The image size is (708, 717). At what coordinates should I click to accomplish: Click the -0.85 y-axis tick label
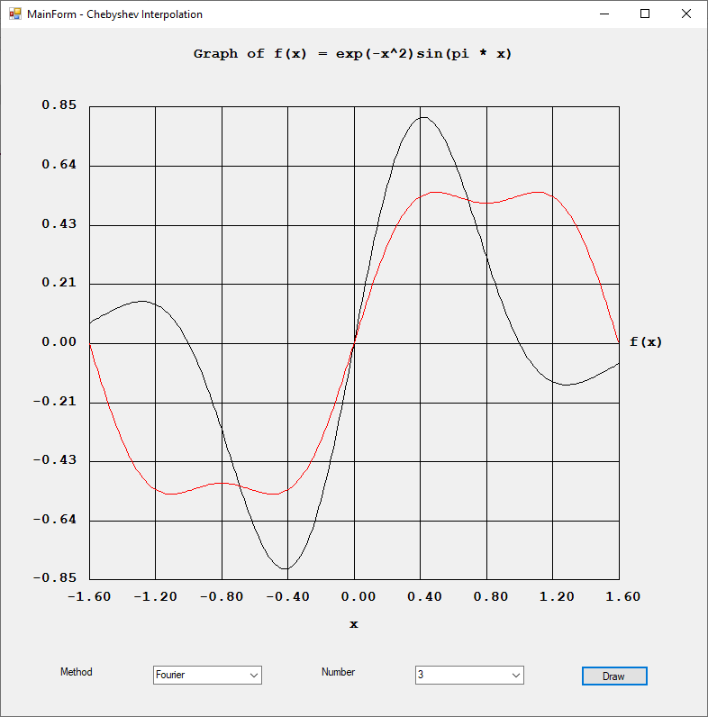point(55,578)
